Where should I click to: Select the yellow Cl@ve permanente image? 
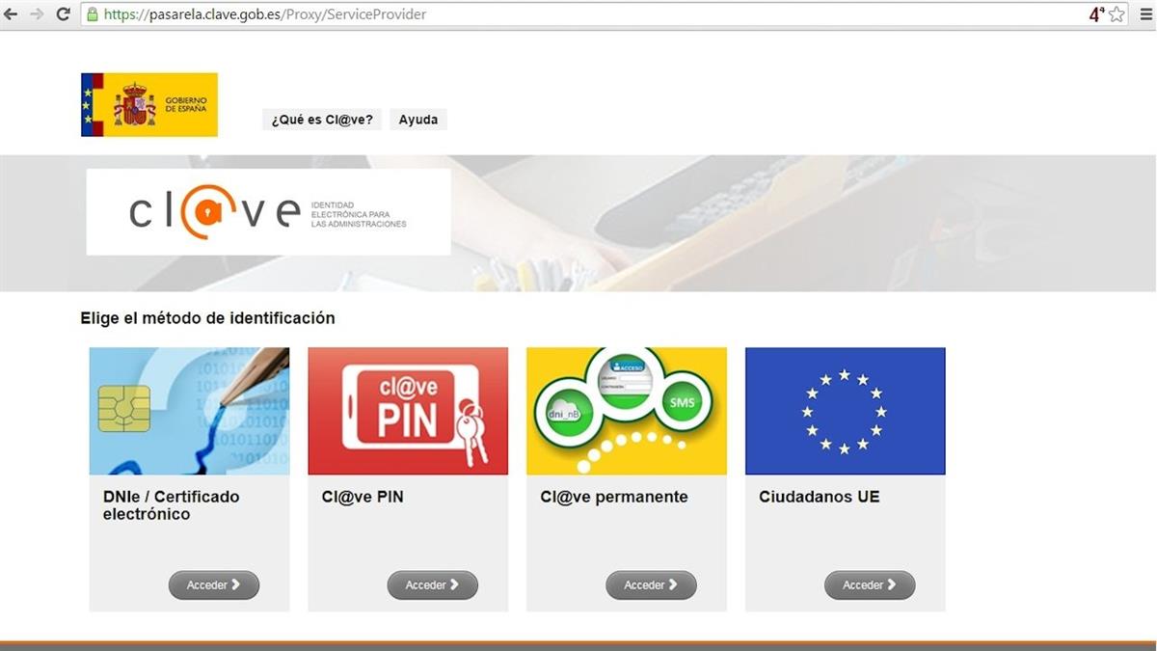click(x=627, y=411)
